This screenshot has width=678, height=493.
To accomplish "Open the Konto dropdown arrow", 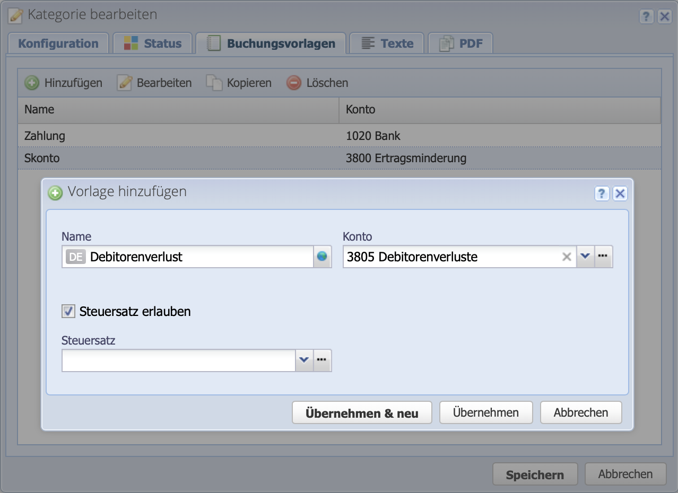I will click(x=585, y=256).
